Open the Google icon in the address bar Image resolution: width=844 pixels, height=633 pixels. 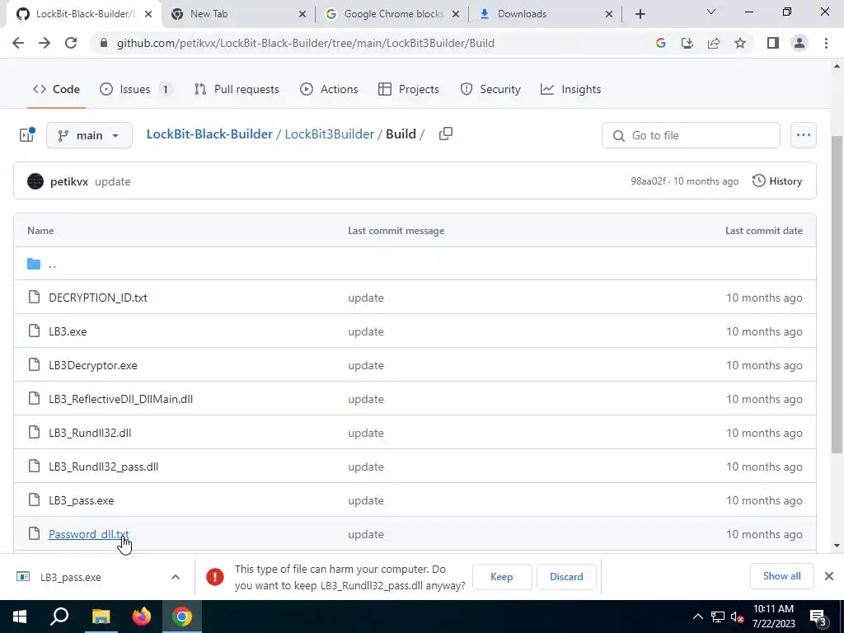(x=661, y=43)
